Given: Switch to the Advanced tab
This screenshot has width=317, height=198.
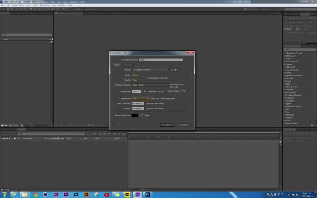Looking at the screenshot, I should (128, 65).
